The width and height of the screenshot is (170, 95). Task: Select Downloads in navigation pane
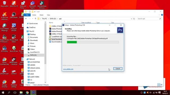pos(34,40)
